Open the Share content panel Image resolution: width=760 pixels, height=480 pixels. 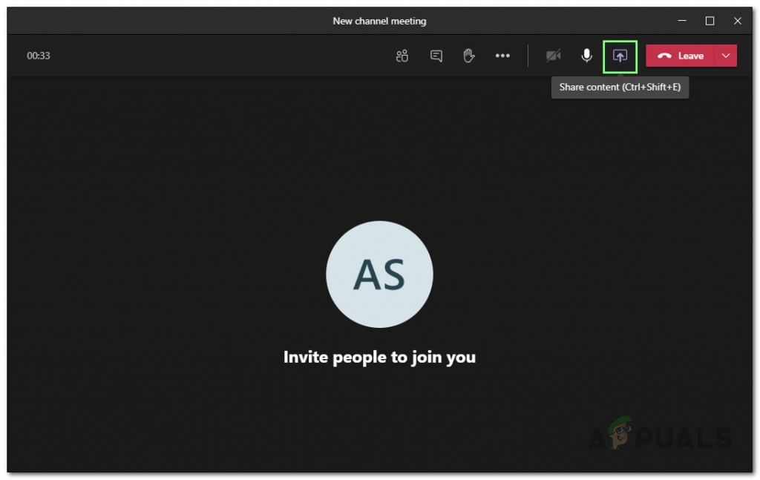point(620,56)
